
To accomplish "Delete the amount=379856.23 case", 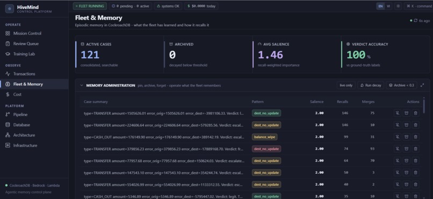I will (x=415, y=149).
